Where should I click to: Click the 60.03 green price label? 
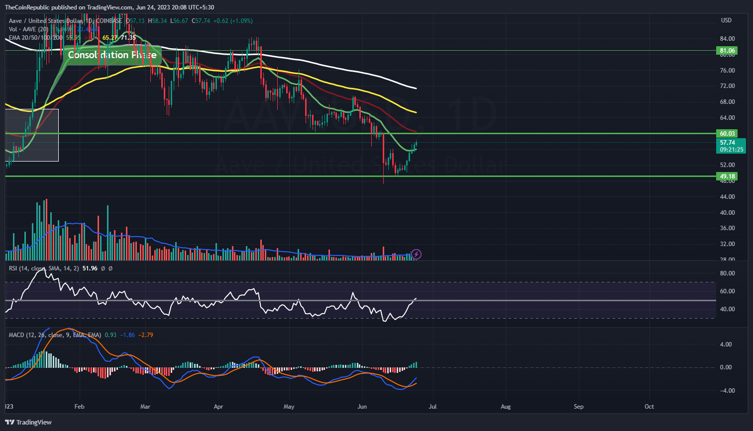coord(727,134)
